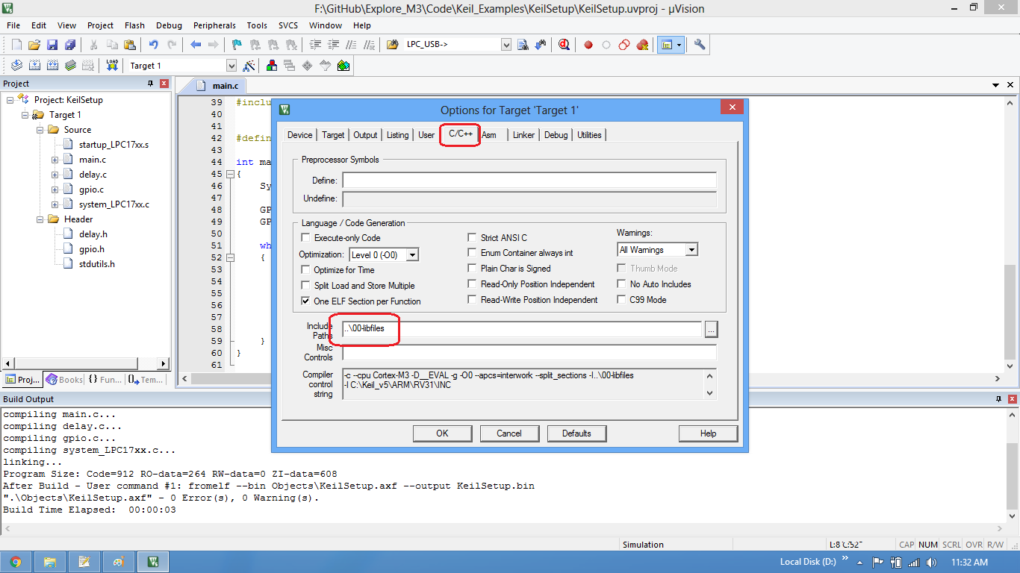The height and width of the screenshot is (573, 1020).
Task: Uncheck One ELF Section per Function
Action: coord(305,301)
